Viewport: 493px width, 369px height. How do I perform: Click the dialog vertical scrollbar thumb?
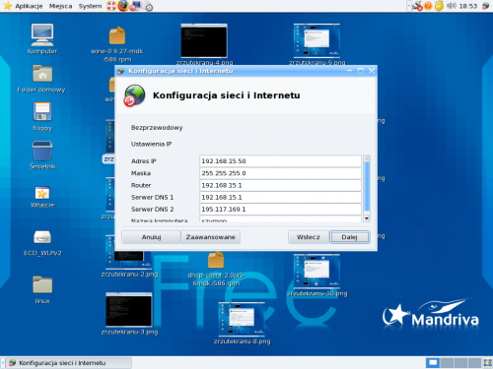pos(367,186)
